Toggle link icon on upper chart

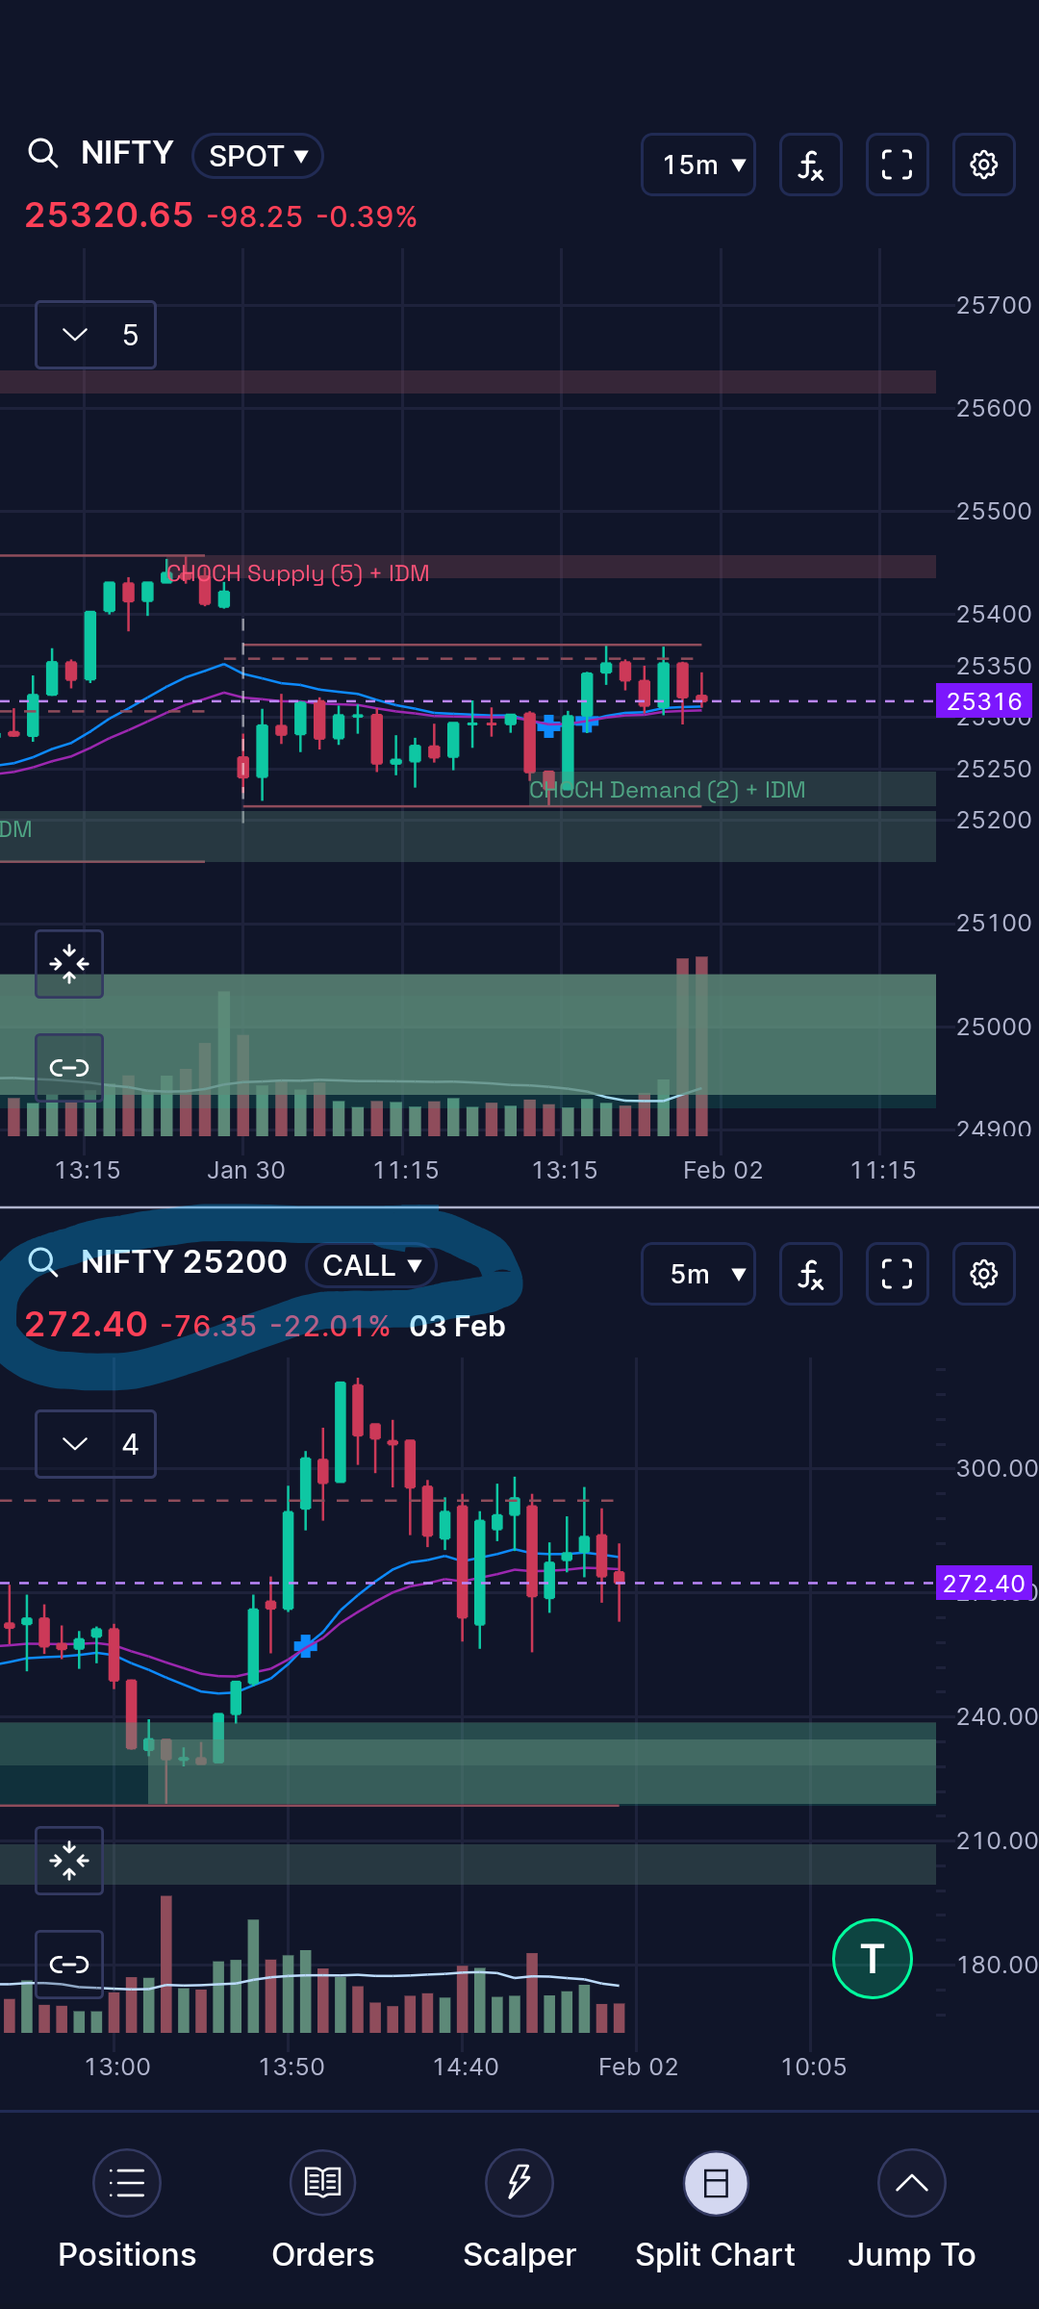[x=69, y=1067]
